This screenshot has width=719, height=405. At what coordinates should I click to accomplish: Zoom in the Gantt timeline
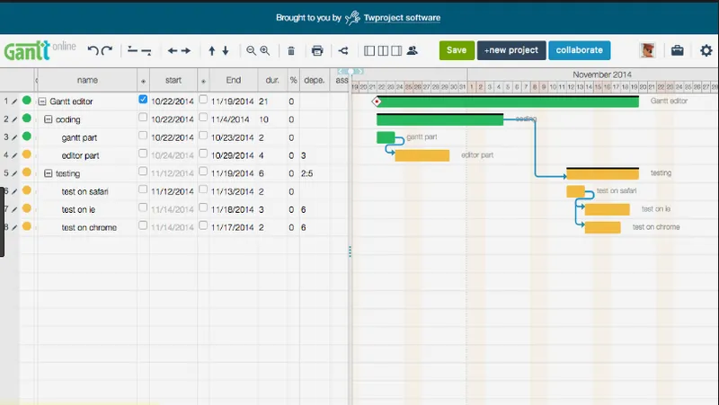click(265, 50)
